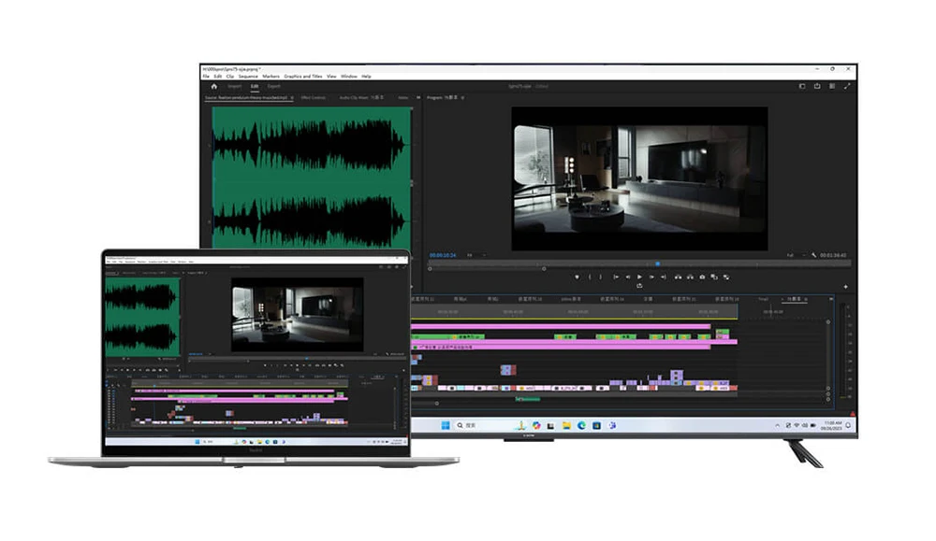Open the Graphics and Titles menu

pos(303,76)
